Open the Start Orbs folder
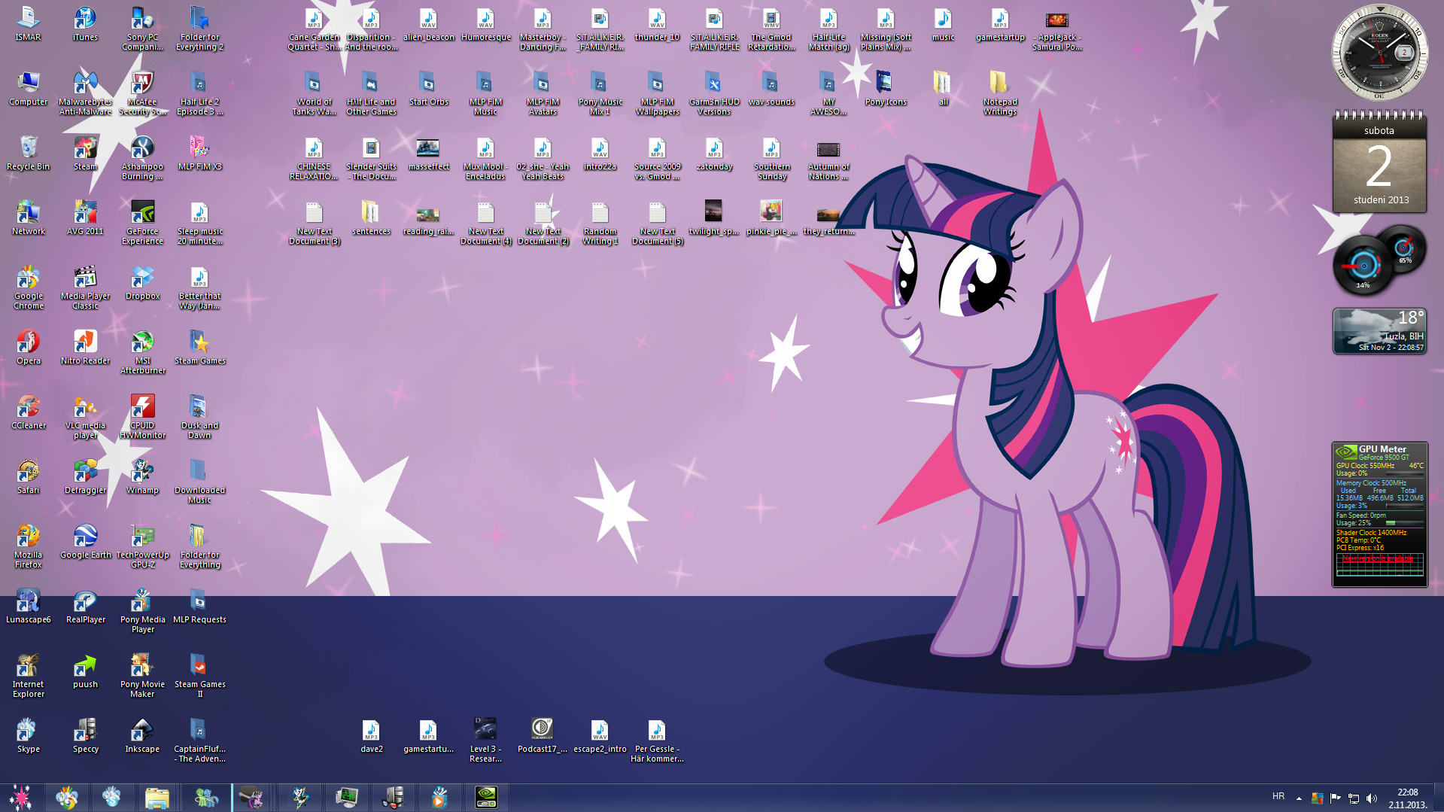Screen dimensions: 1444x812 [x=428, y=89]
